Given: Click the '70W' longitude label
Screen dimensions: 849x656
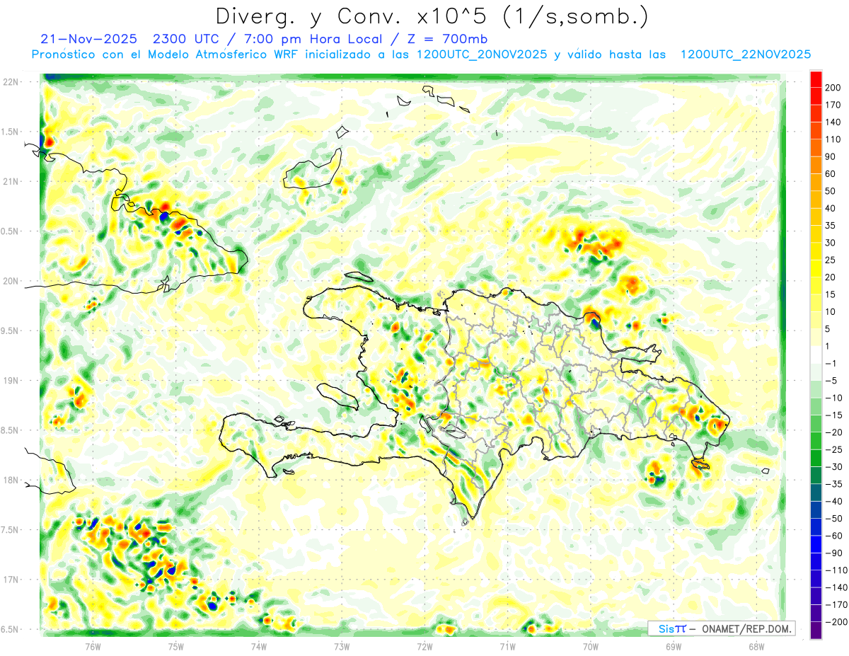Looking at the screenshot, I should pyautogui.click(x=591, y=646).
